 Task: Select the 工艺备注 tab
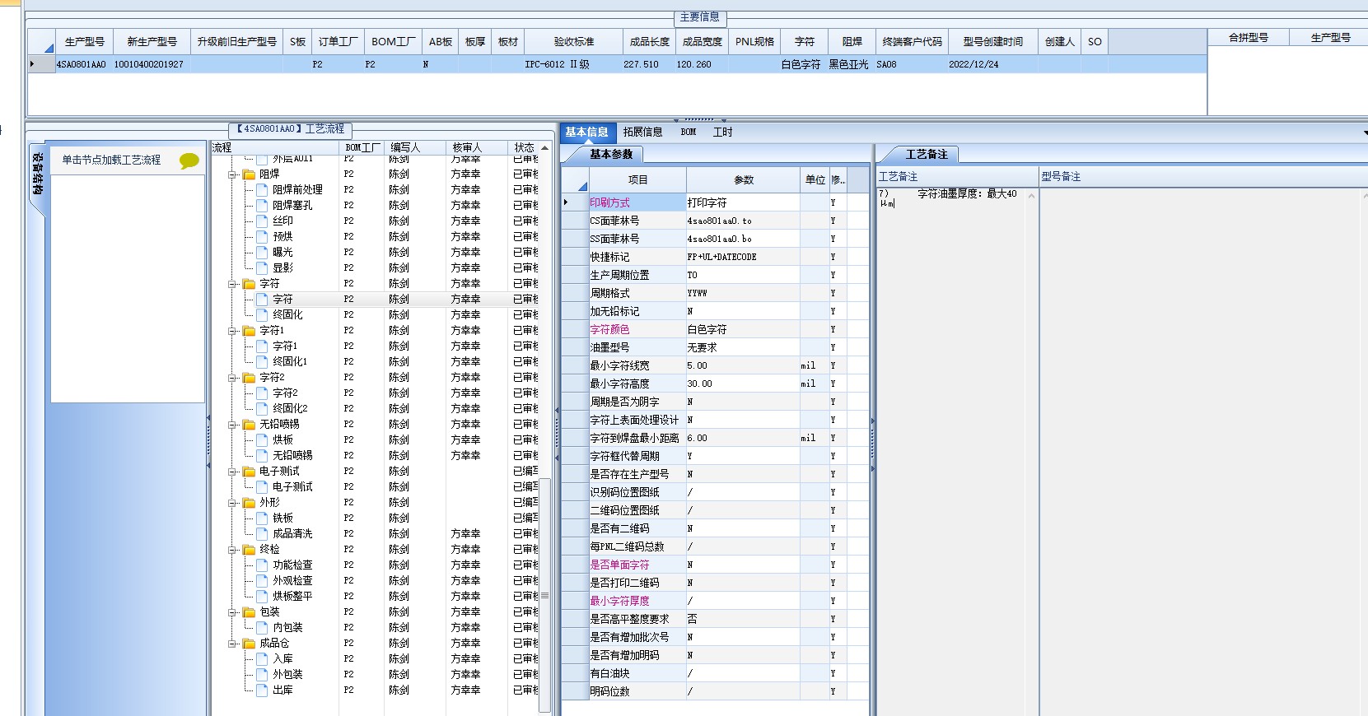point(927,154)
